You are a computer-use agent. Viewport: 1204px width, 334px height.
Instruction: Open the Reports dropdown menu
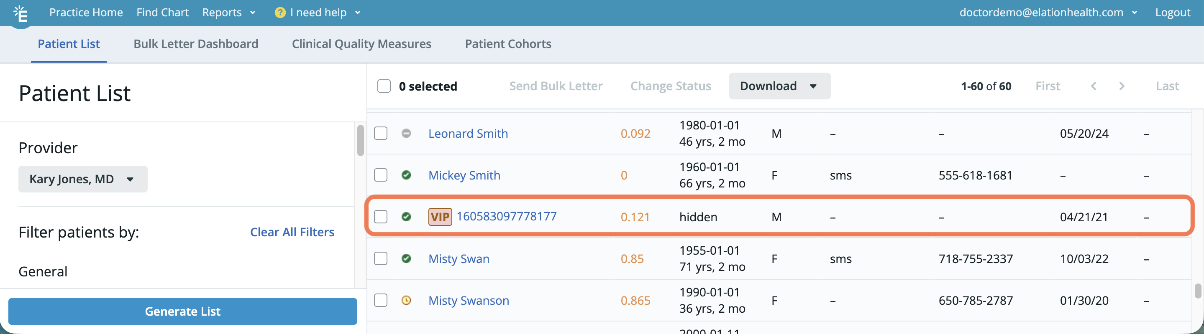pyautogui.click(x=228, y=13)
